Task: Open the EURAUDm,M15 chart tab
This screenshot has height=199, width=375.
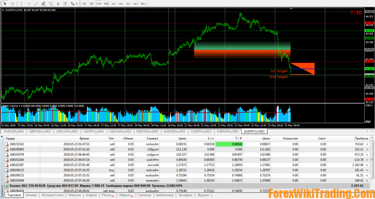Action: coord(228,131)
